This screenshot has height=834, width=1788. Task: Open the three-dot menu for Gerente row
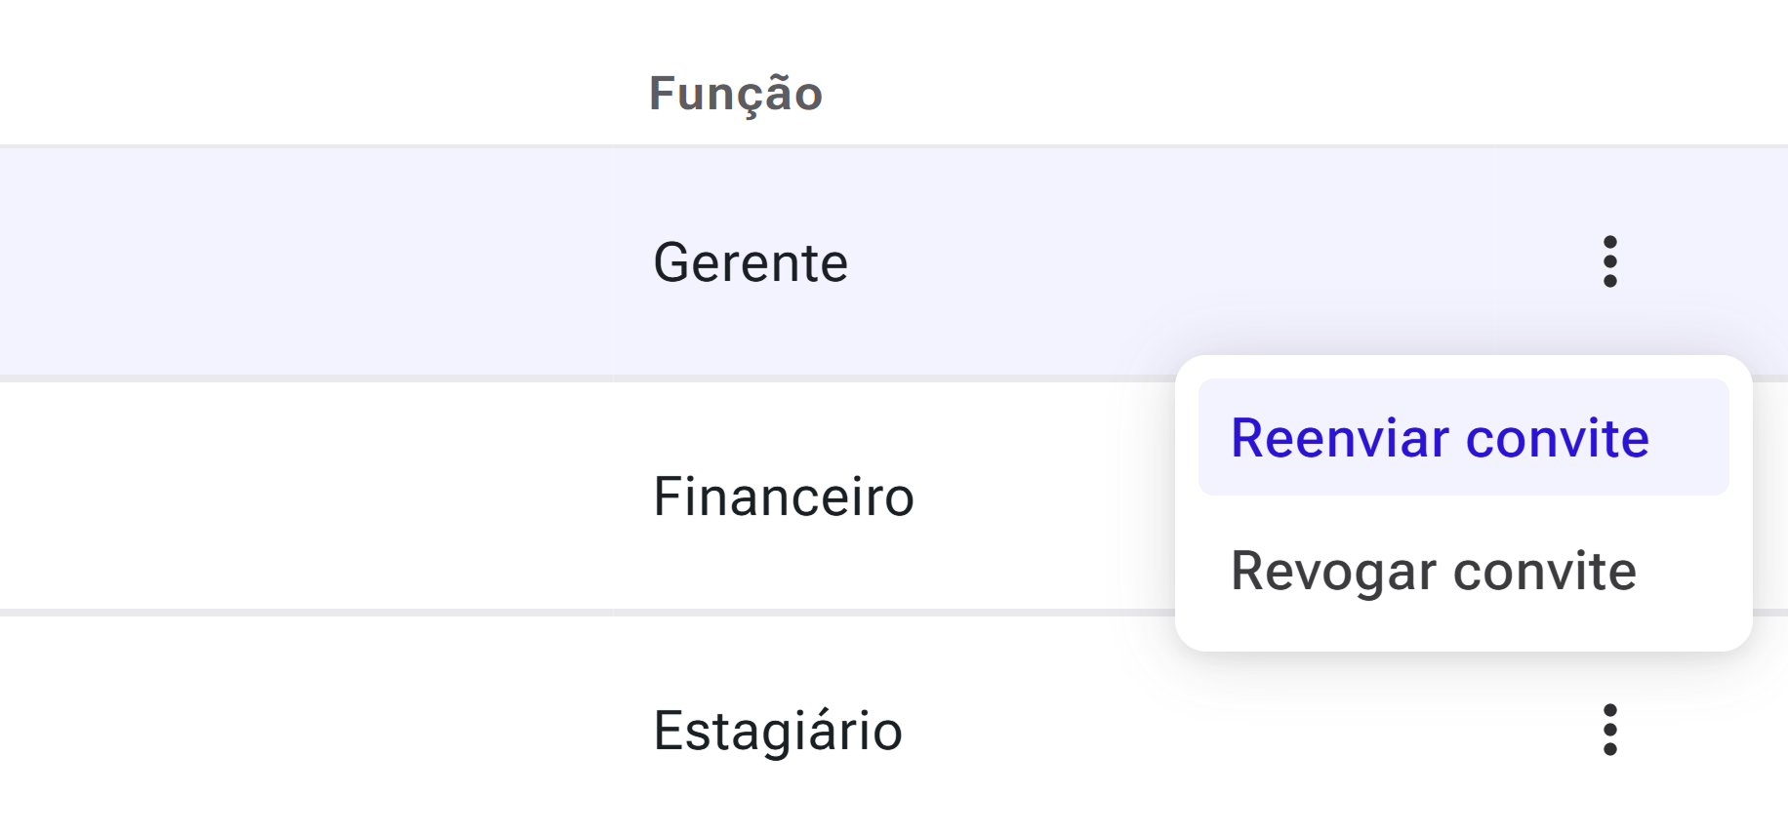click(x=1609, y=261)
